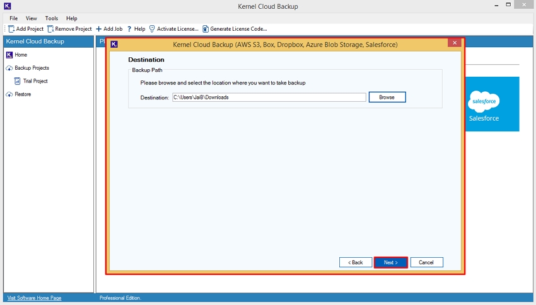Click the Remove Project toolbar label
536x305 pixels.
click(x=74, y=29)
